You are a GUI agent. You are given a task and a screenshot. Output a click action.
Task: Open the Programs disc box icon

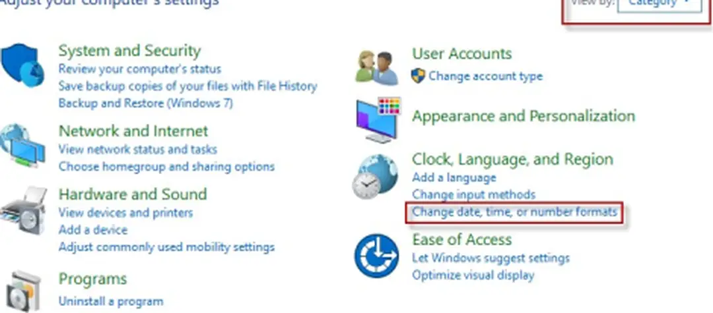tap(23, 289)
